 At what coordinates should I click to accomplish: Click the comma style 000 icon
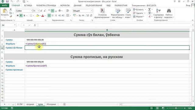pyautogui.click(x=83, y=16)
